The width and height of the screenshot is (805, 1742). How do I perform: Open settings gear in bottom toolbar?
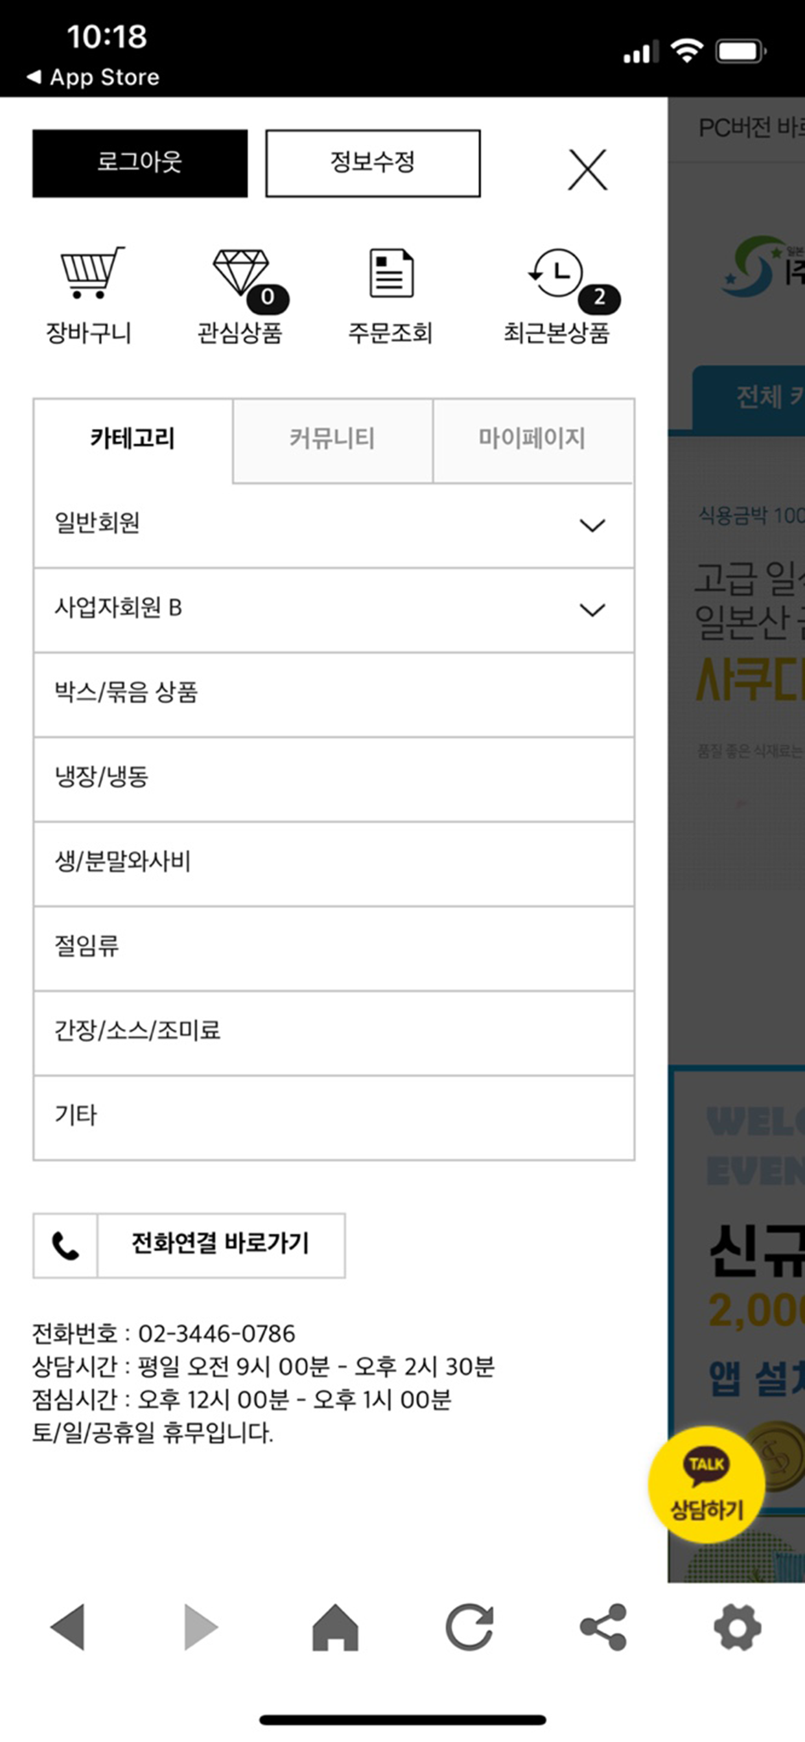tap(738, 1627)
